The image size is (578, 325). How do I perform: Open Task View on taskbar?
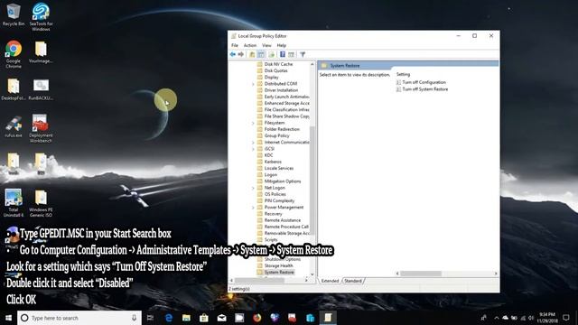150,318
